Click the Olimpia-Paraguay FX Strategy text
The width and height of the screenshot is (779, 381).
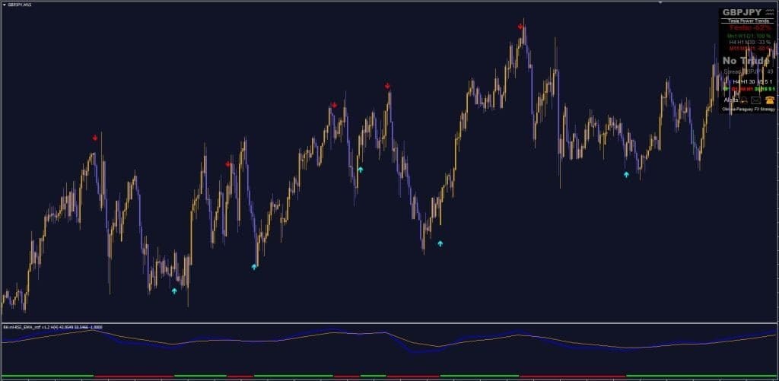pos(748,109)
